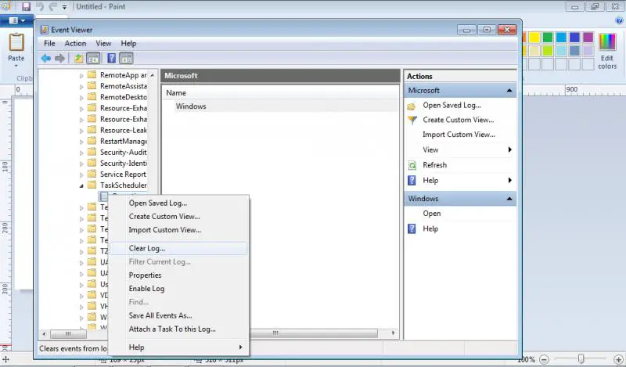Toggle the Show/Hide Action Pane button
Viewport: 626px width, 367px height.
point(126,59)
